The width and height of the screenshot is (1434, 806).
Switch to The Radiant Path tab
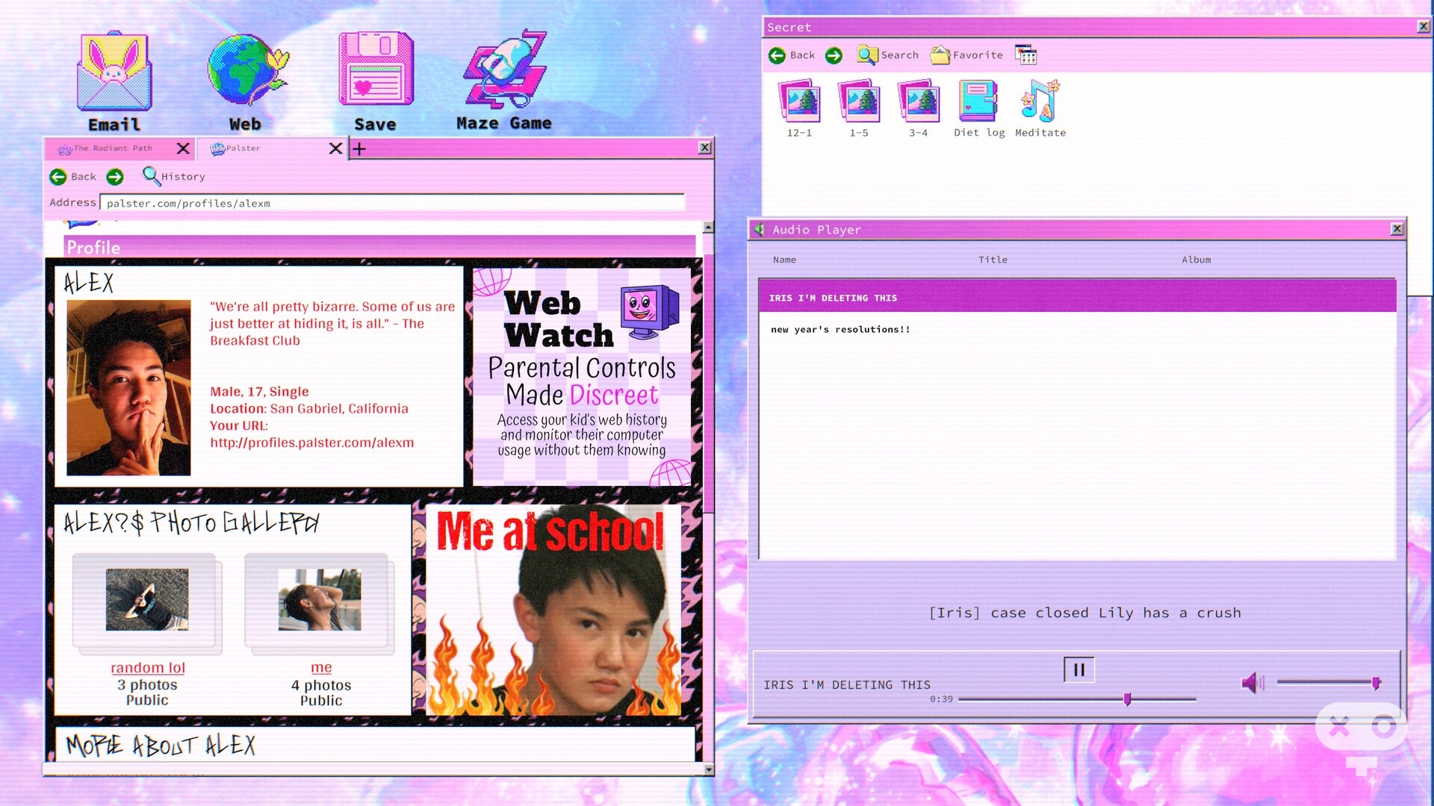point(114,149)
